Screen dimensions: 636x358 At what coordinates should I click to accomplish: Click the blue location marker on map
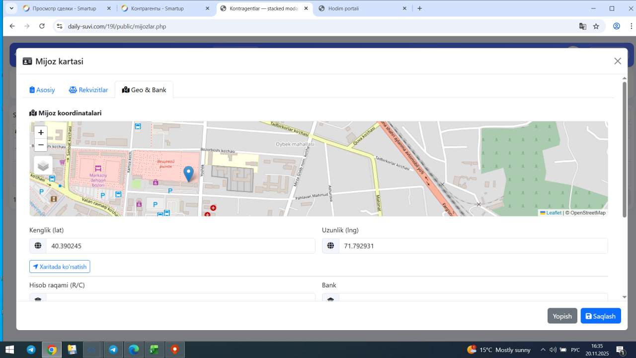[x=188, y=174]
